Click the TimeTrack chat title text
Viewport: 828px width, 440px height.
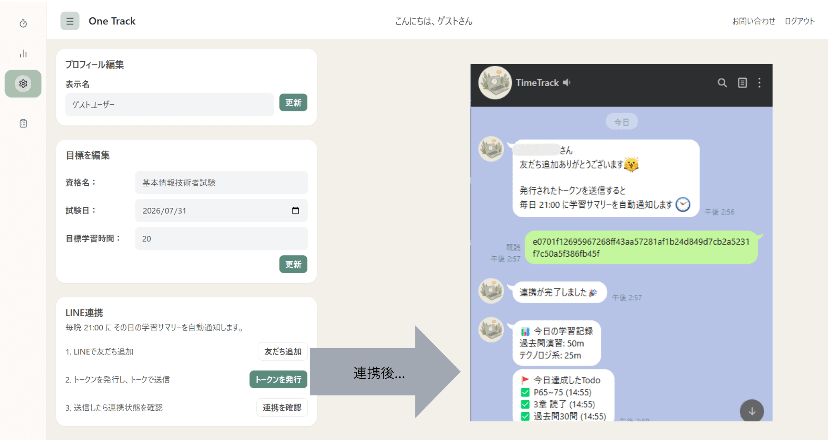(x=537, y=83)
